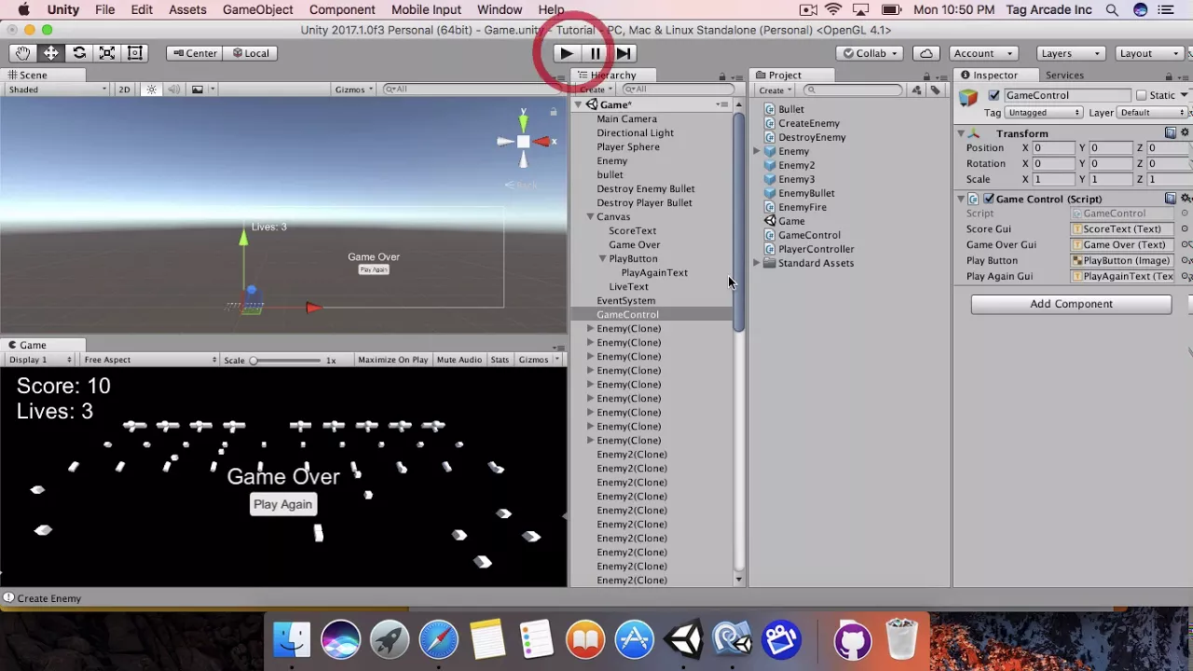Open the Assets menu
This screenshot has height=671, width=1193.
tap(187, 10)
